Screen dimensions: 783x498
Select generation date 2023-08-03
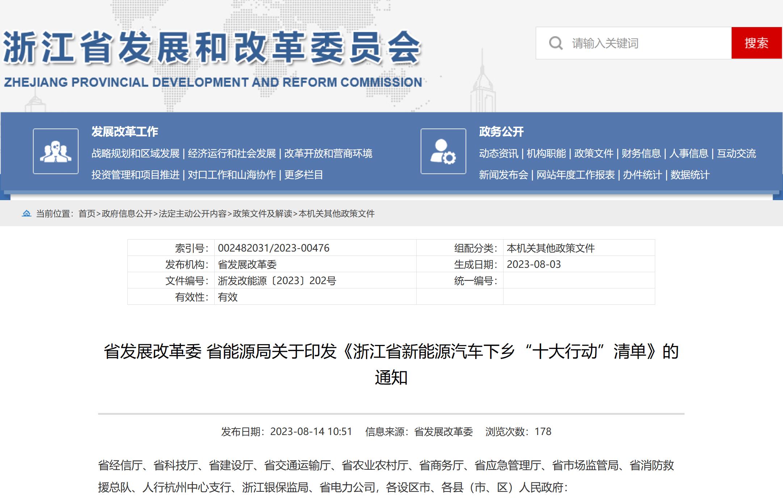pos(534,265)
